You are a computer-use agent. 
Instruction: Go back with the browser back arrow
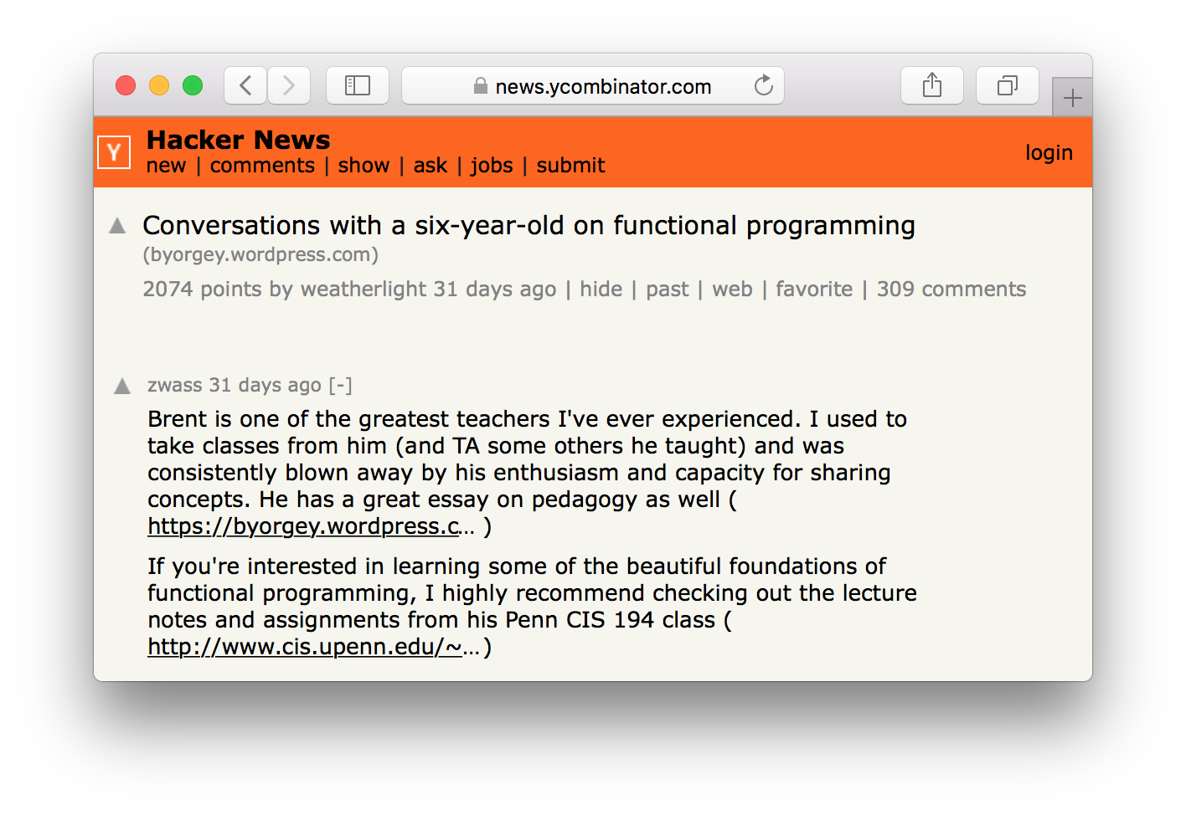click(x=245, y=85)
